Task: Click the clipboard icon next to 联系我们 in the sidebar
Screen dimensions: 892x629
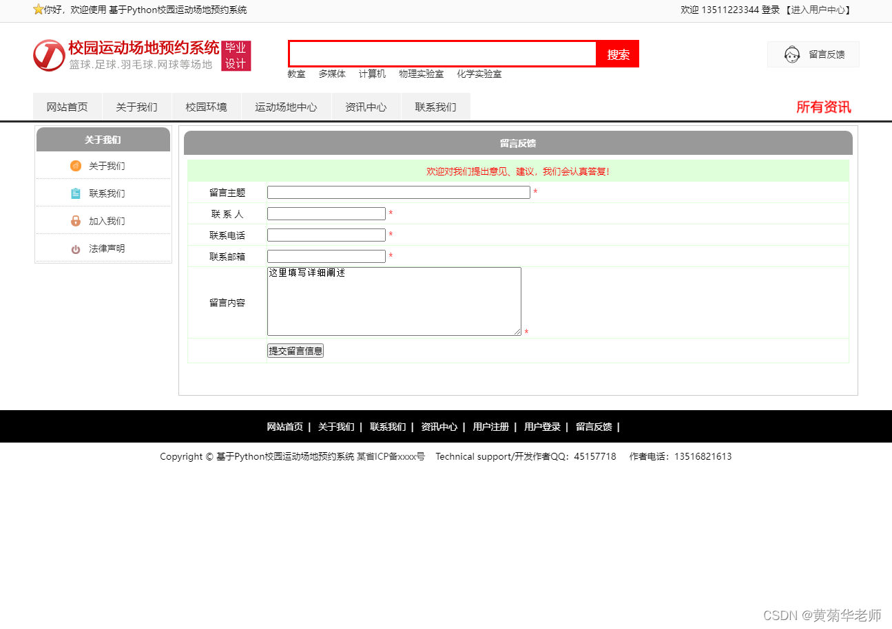Action: click(76, 193)
